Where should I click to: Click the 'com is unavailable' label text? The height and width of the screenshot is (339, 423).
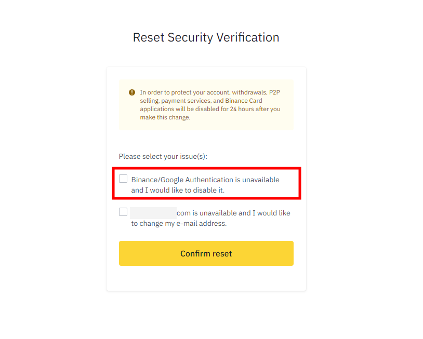coord(207,213)
